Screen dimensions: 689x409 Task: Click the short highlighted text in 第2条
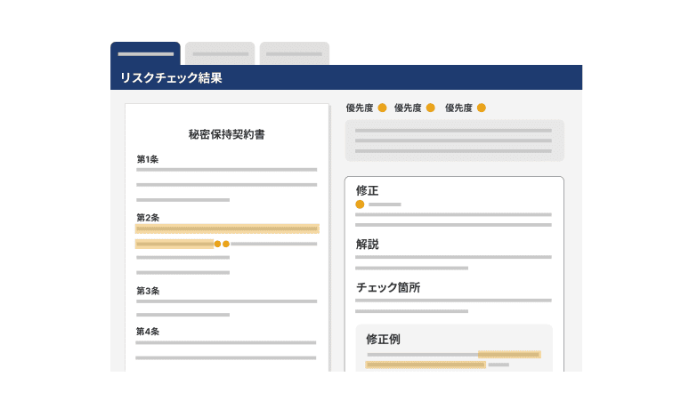pyautogui.click(x=174, y=244)
